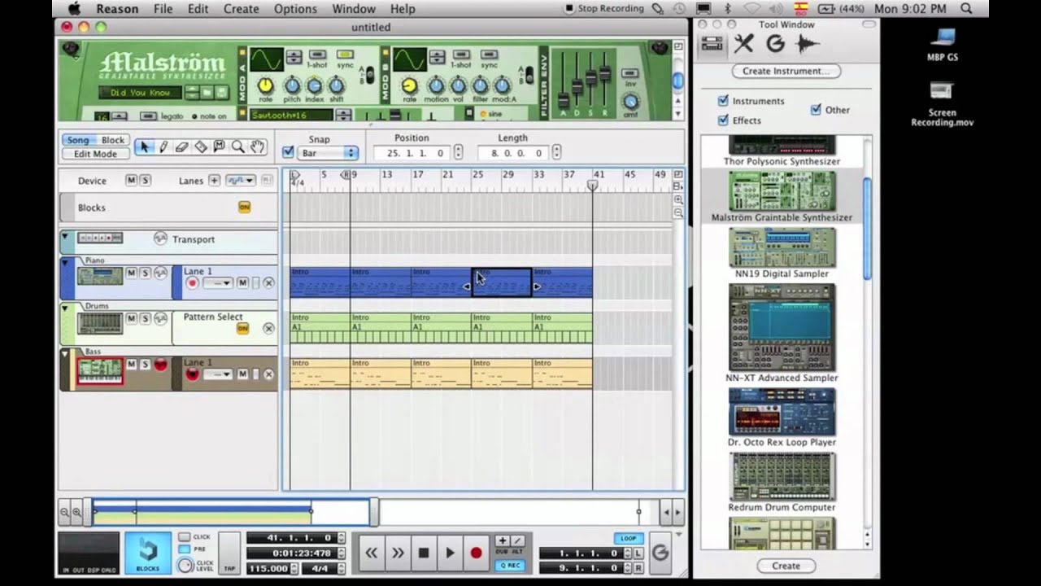Uncheck Other filter in Tool Window
This screenshot has height=586, width=1041.
816,110
